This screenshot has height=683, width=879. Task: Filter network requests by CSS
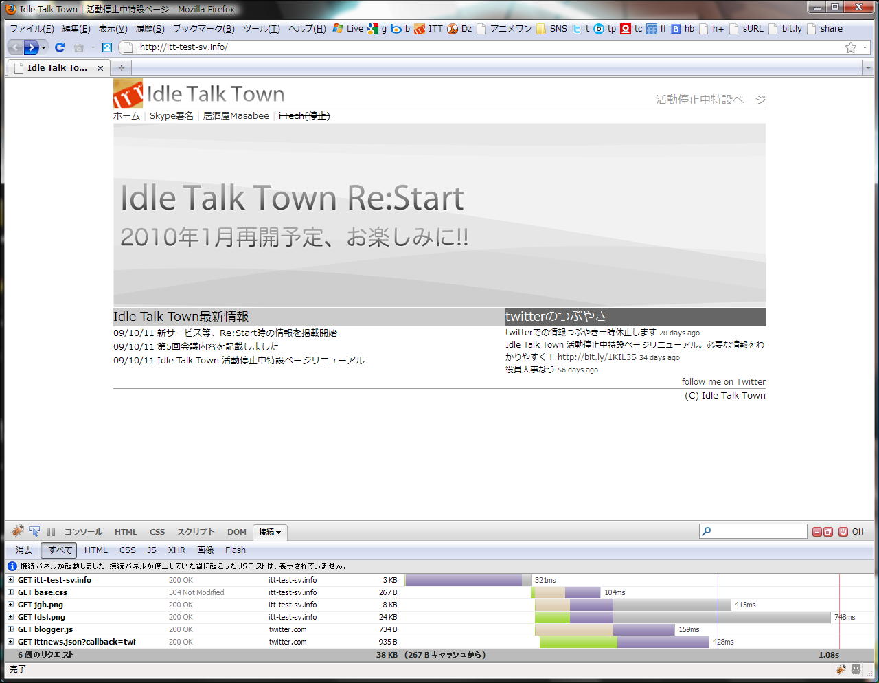pyautogui.click(x=128, y=550)
